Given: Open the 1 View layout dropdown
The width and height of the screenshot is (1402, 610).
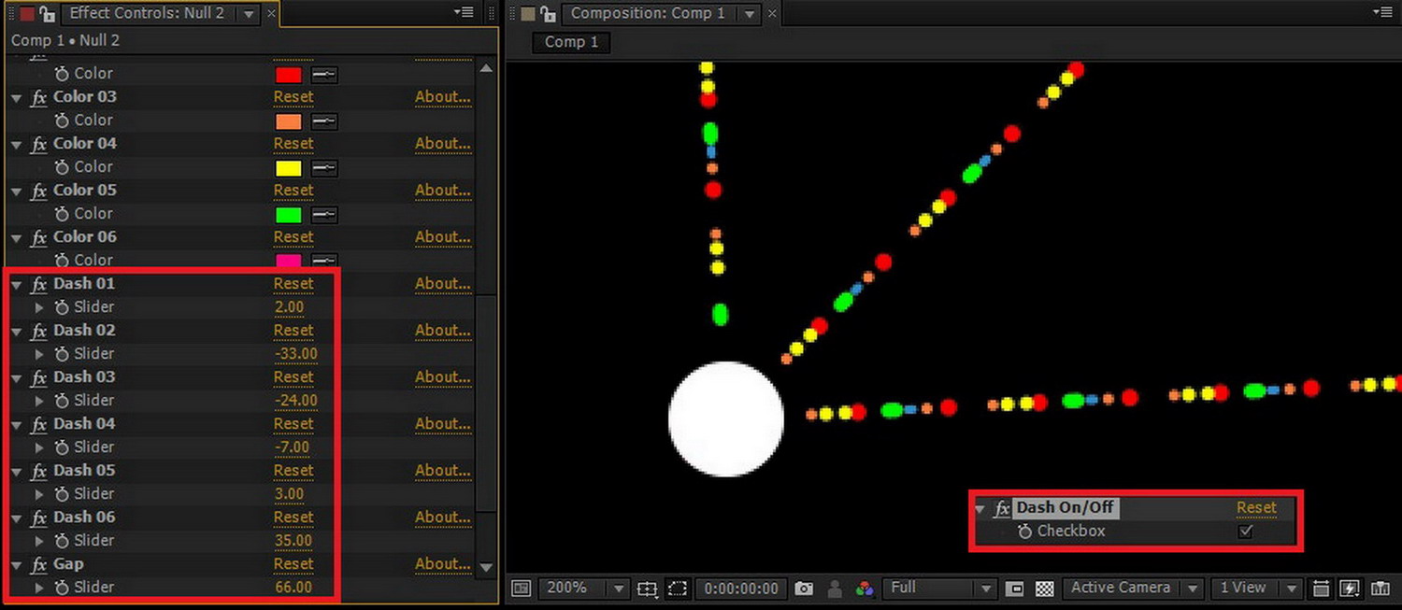Looking at the screenshot, I should (1256, 589).
